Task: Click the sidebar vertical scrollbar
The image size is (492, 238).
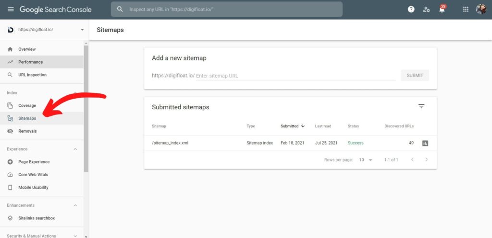Action: (x=86, y=109)
